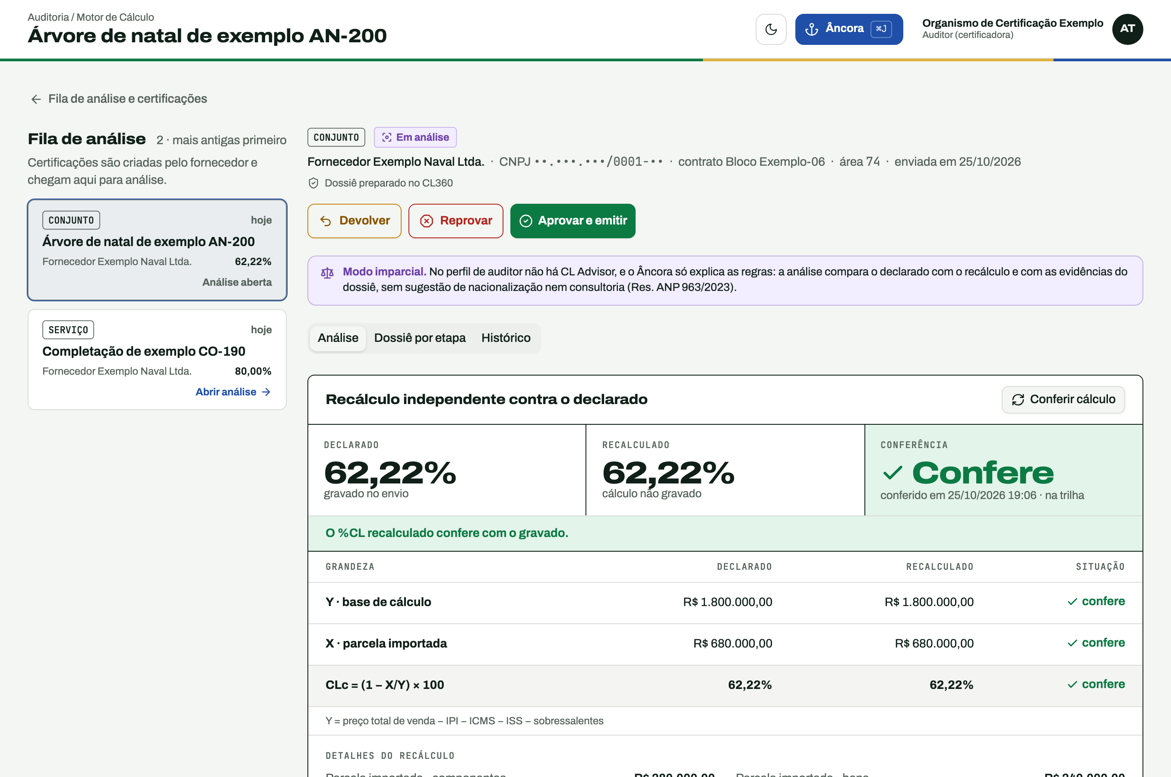
Task: Click Análise aberta status text
Action: [237, 282]
